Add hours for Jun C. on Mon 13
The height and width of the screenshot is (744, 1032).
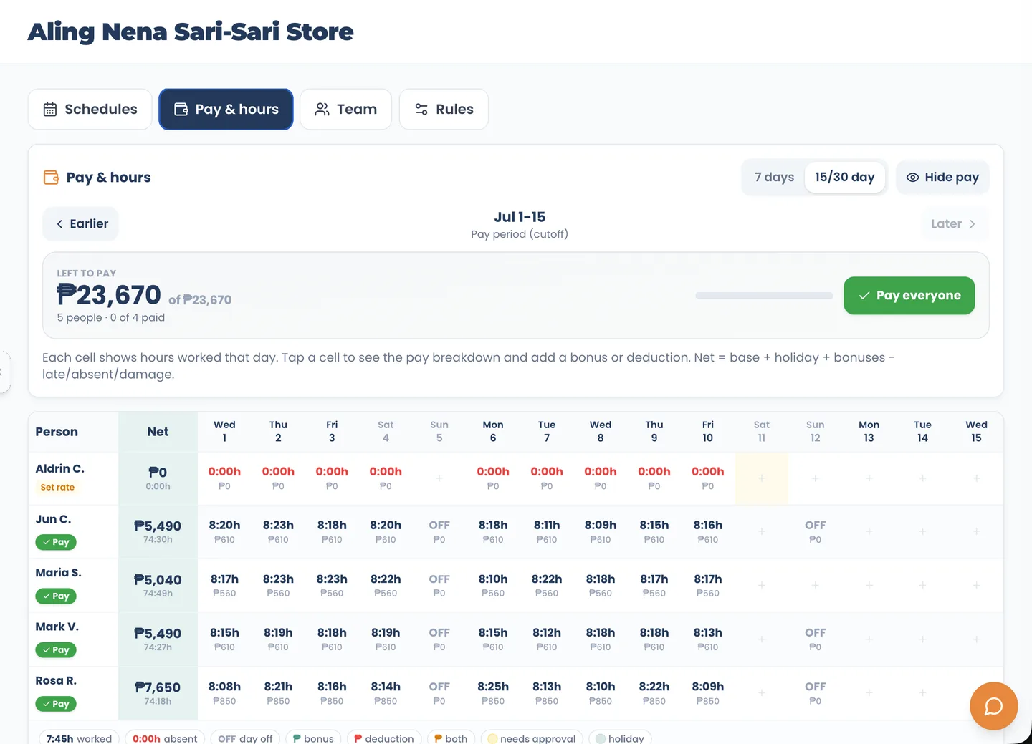pos(869,532)
